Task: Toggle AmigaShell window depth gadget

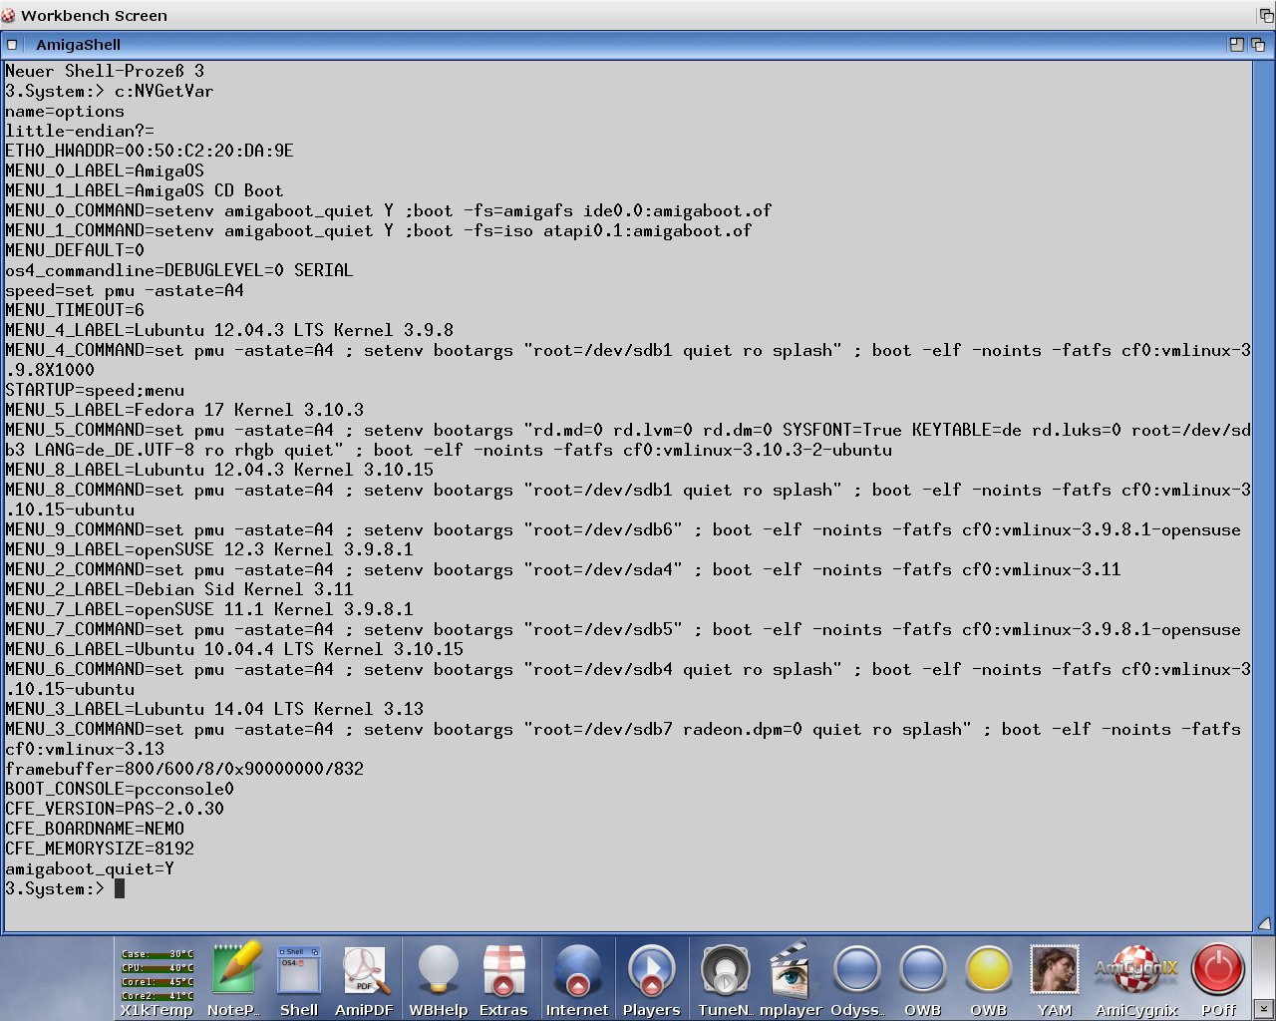Action: tap(1258, 45)
